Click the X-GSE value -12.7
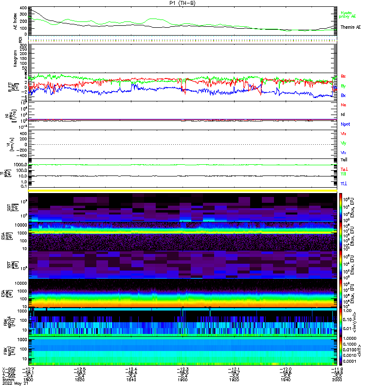This screenshot has width=365, height=390. point(28,370)
